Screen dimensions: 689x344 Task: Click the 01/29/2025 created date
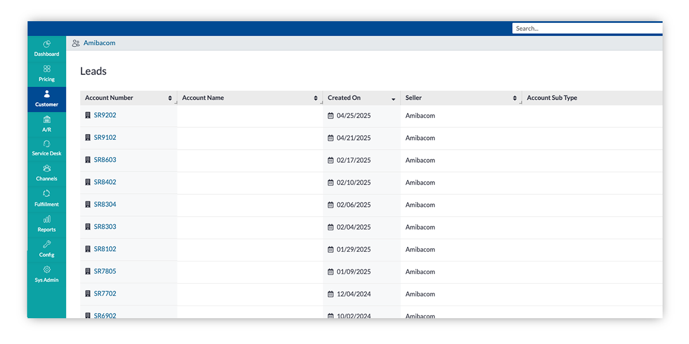click(x=354, y=250)
